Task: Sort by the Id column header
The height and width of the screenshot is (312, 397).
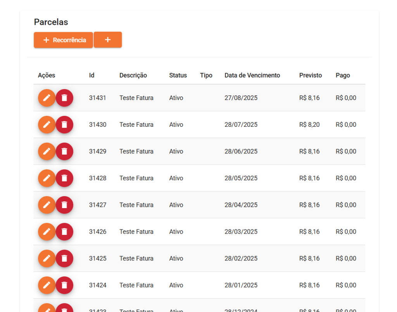Action: (x=91, y=75)
